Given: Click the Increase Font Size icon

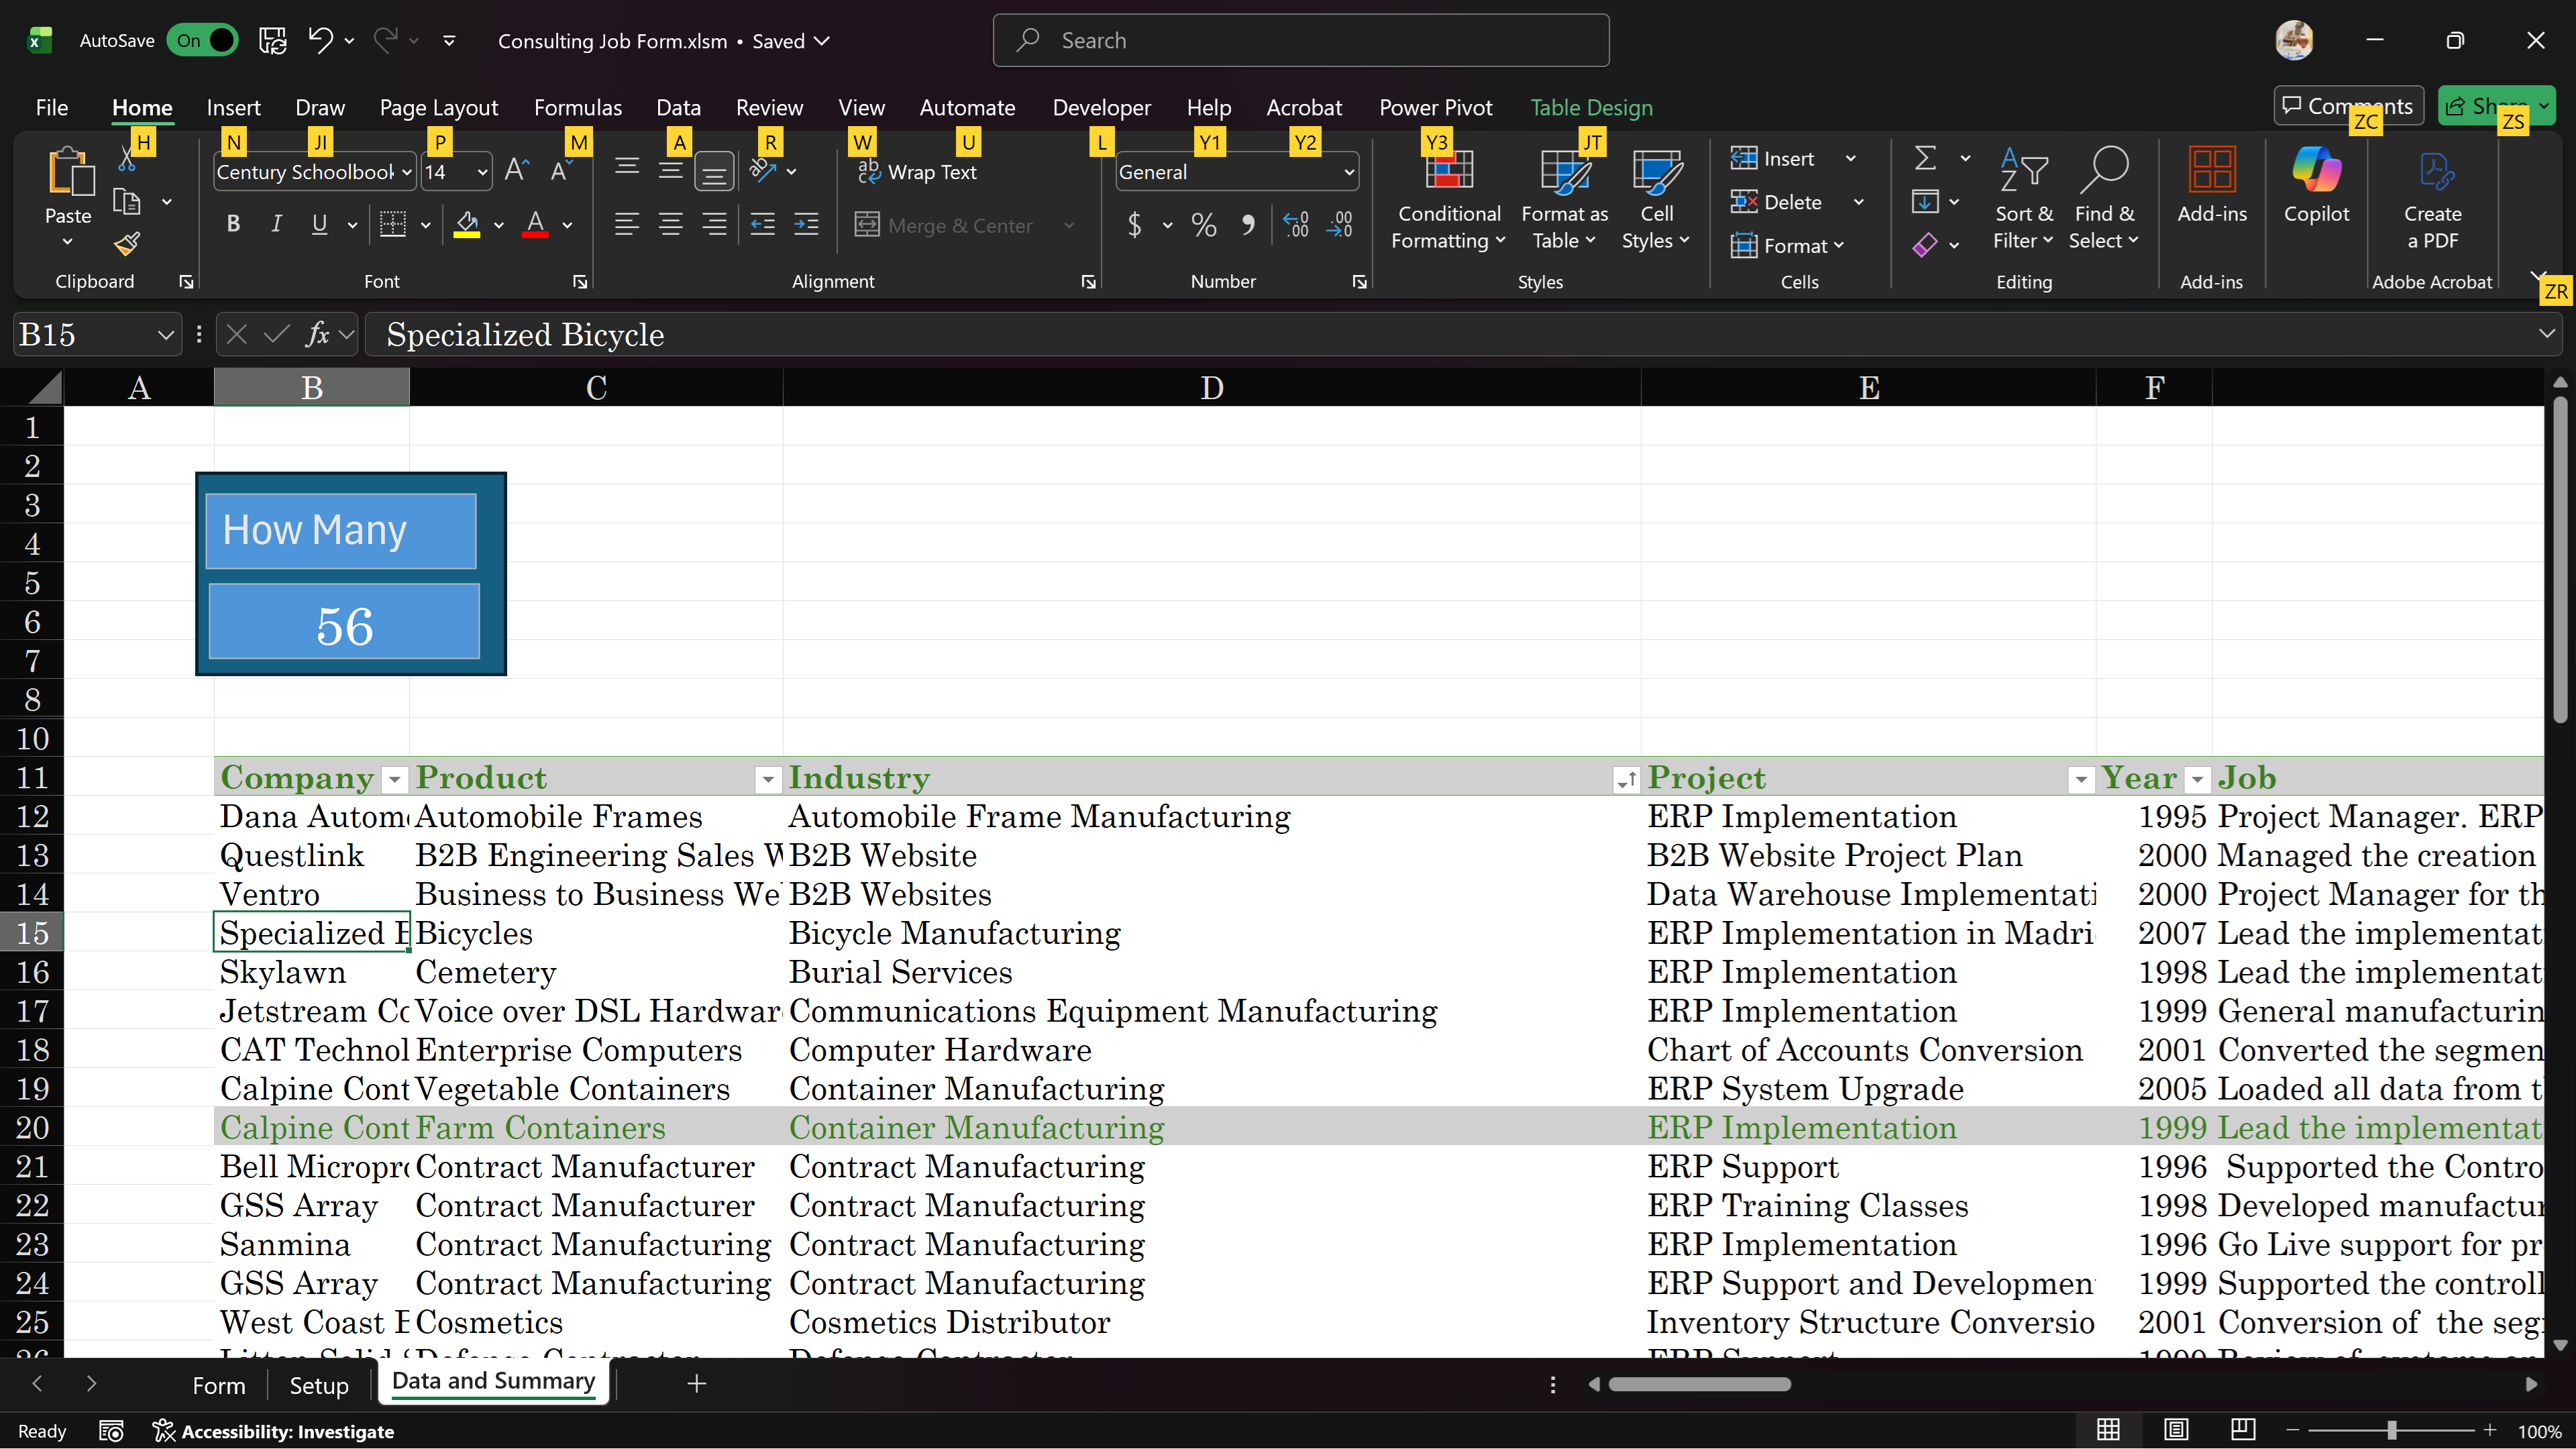Looking at the screenshot, I should [x=516, y=171].
